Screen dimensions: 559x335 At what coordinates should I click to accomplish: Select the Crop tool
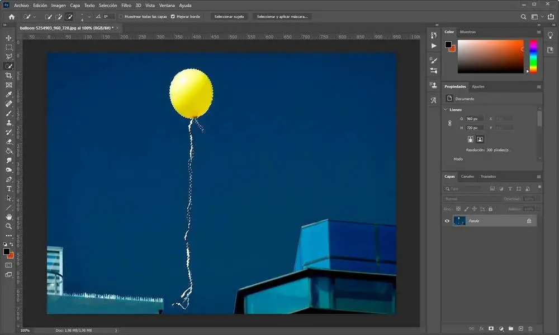click(9, 75)
